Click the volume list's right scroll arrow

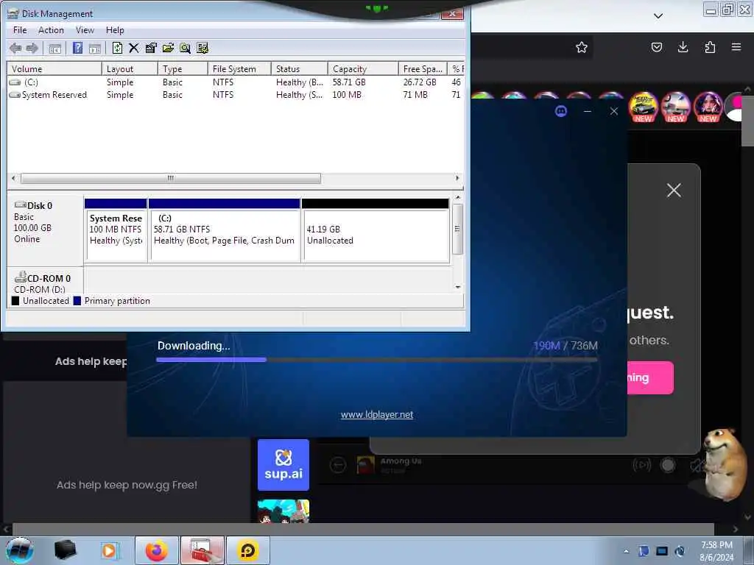click(457, 178)
